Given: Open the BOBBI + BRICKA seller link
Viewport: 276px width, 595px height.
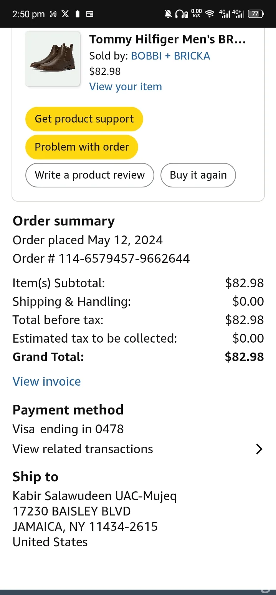Looking at the screenshot, I should coord(170,56).
